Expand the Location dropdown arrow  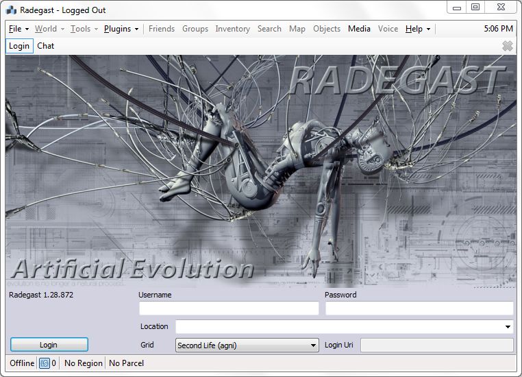pyautogui.click(x=508, y=327)
